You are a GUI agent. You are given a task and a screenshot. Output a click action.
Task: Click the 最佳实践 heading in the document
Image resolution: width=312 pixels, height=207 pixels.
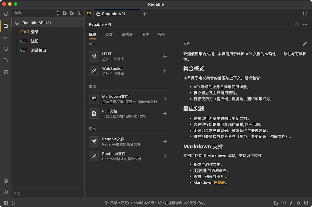194,109
